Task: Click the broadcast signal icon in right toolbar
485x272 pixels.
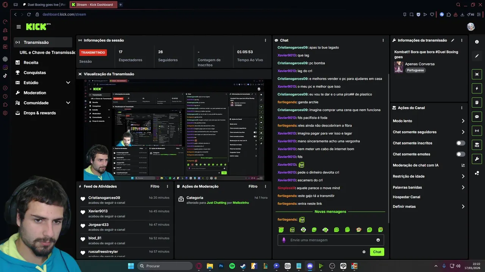Action: pyautogui.click(x=477, y=131)
